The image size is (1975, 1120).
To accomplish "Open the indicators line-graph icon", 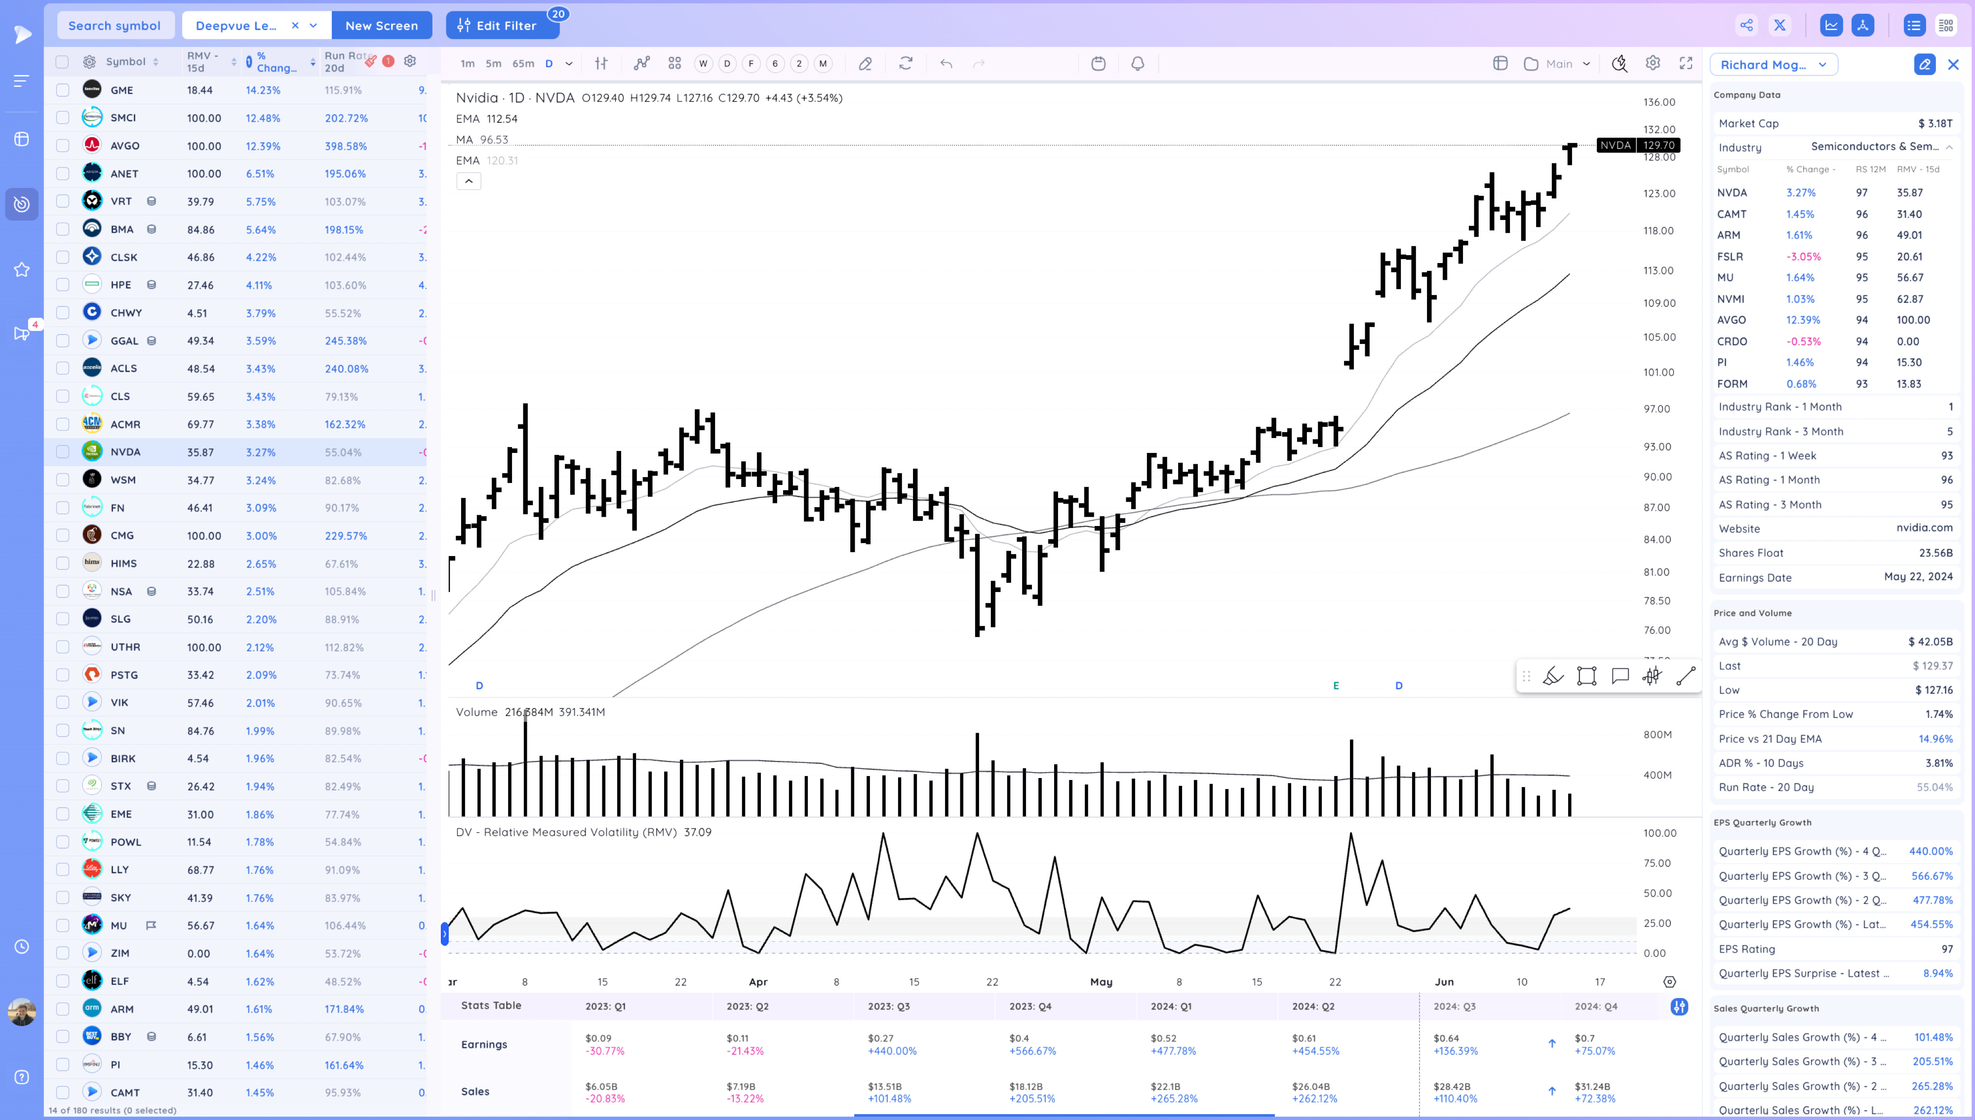I will pyautogui.click(x=641, y=63).
